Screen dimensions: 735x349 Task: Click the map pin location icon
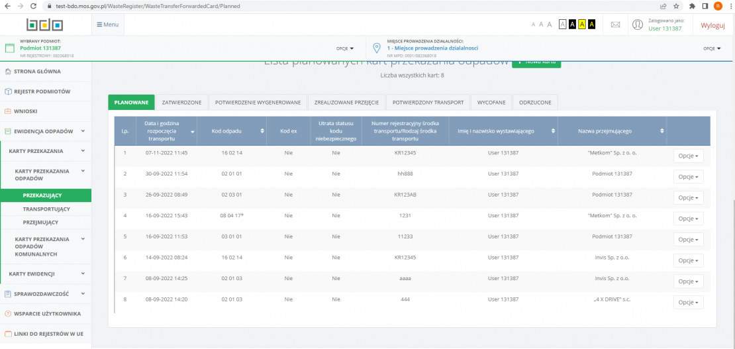click(x=377, y=48)
